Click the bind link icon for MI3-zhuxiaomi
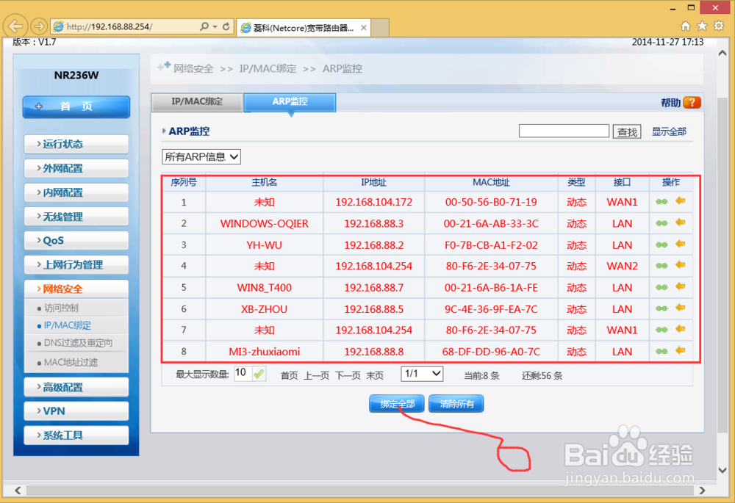 [x=661, y=351]
